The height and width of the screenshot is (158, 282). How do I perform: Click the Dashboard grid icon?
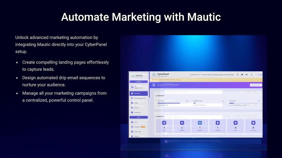132,93
